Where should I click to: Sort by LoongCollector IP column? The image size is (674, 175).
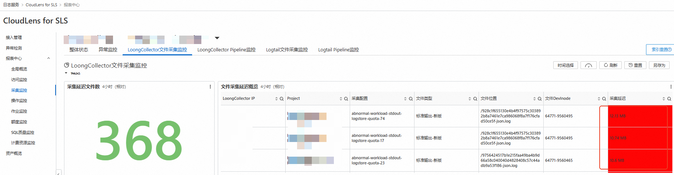coord(276,99)
